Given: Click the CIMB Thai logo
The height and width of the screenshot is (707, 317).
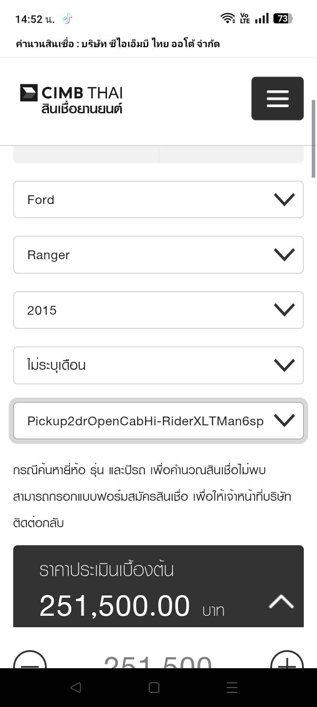Looking at the screenshot, I should click(x=71, y=99).
